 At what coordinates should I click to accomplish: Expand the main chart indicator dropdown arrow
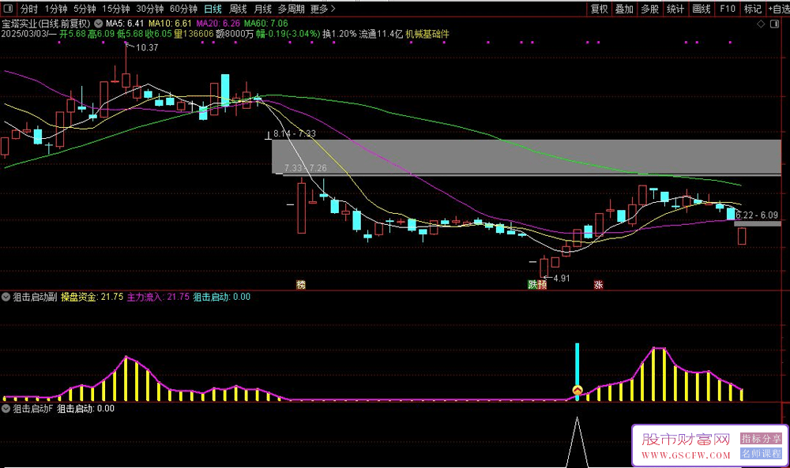click(x=98, y=23)
